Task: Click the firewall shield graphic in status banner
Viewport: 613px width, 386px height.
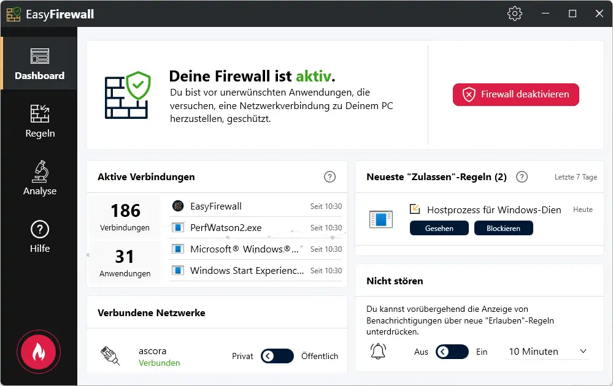Action: click(127, 95)
